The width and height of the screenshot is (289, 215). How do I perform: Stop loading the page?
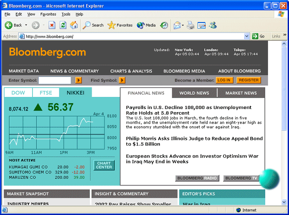[x=52, y=25]
